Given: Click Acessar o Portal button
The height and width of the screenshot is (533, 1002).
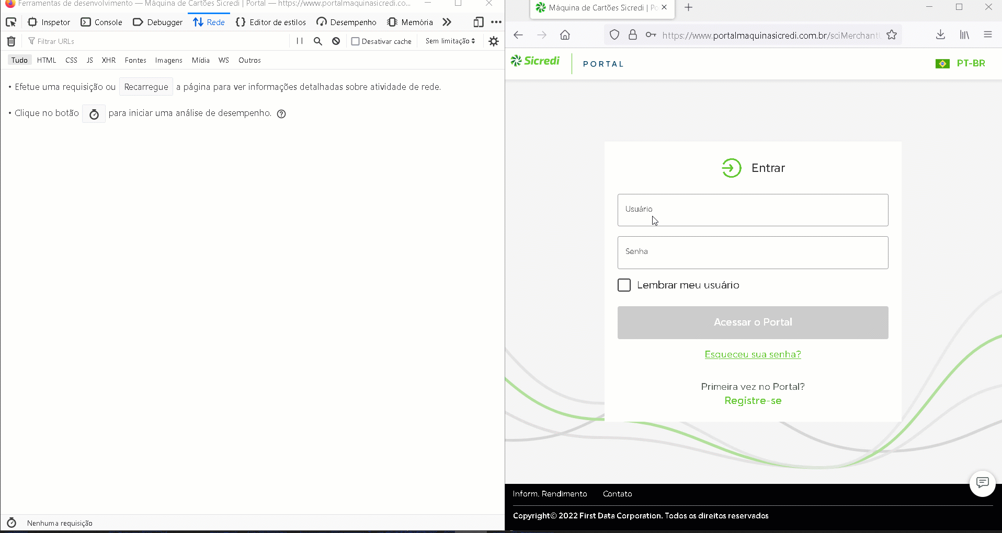Looking at the screenshot, I should coord(753,322).
